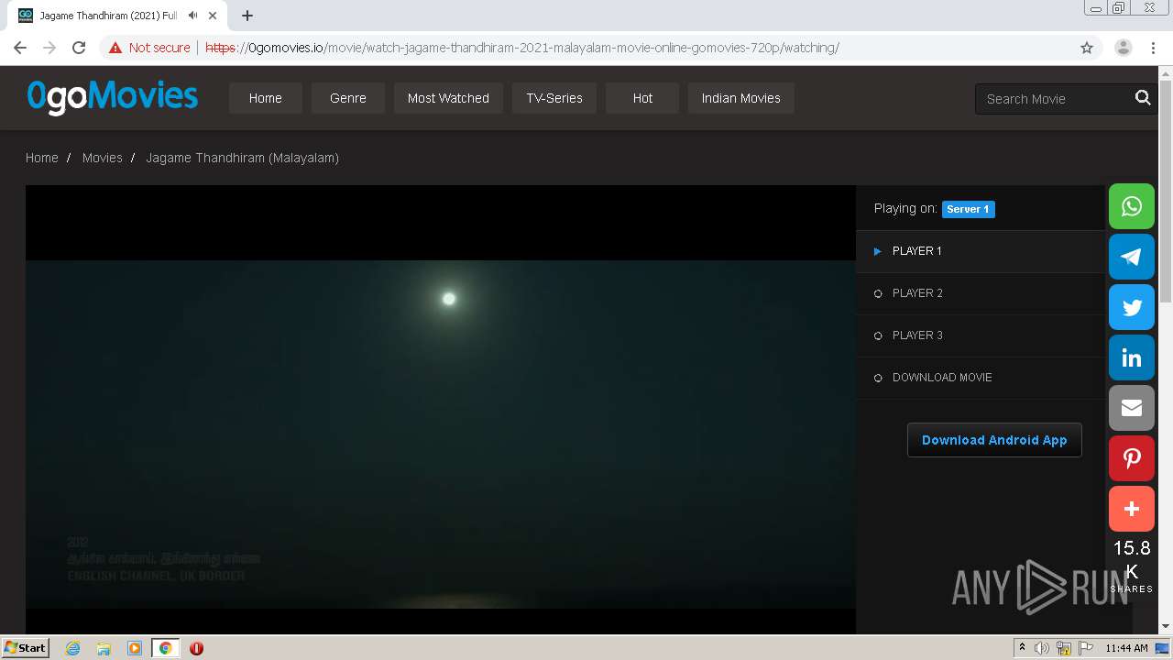This screenshot has width=1173, height=660.
Task: Share on LinkedIn icon
Action: (x=1132, y=357)
